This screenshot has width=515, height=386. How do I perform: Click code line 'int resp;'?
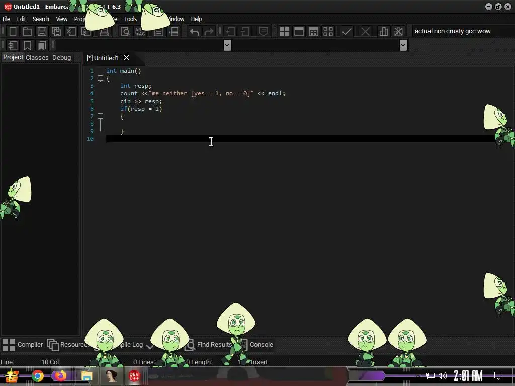pos(136,86)
